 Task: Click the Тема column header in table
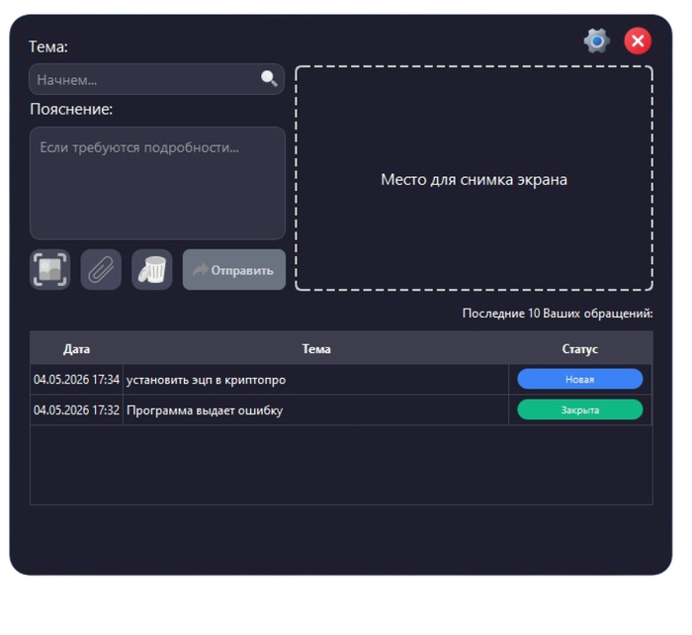pyautogui.click(x=316, y=349)
